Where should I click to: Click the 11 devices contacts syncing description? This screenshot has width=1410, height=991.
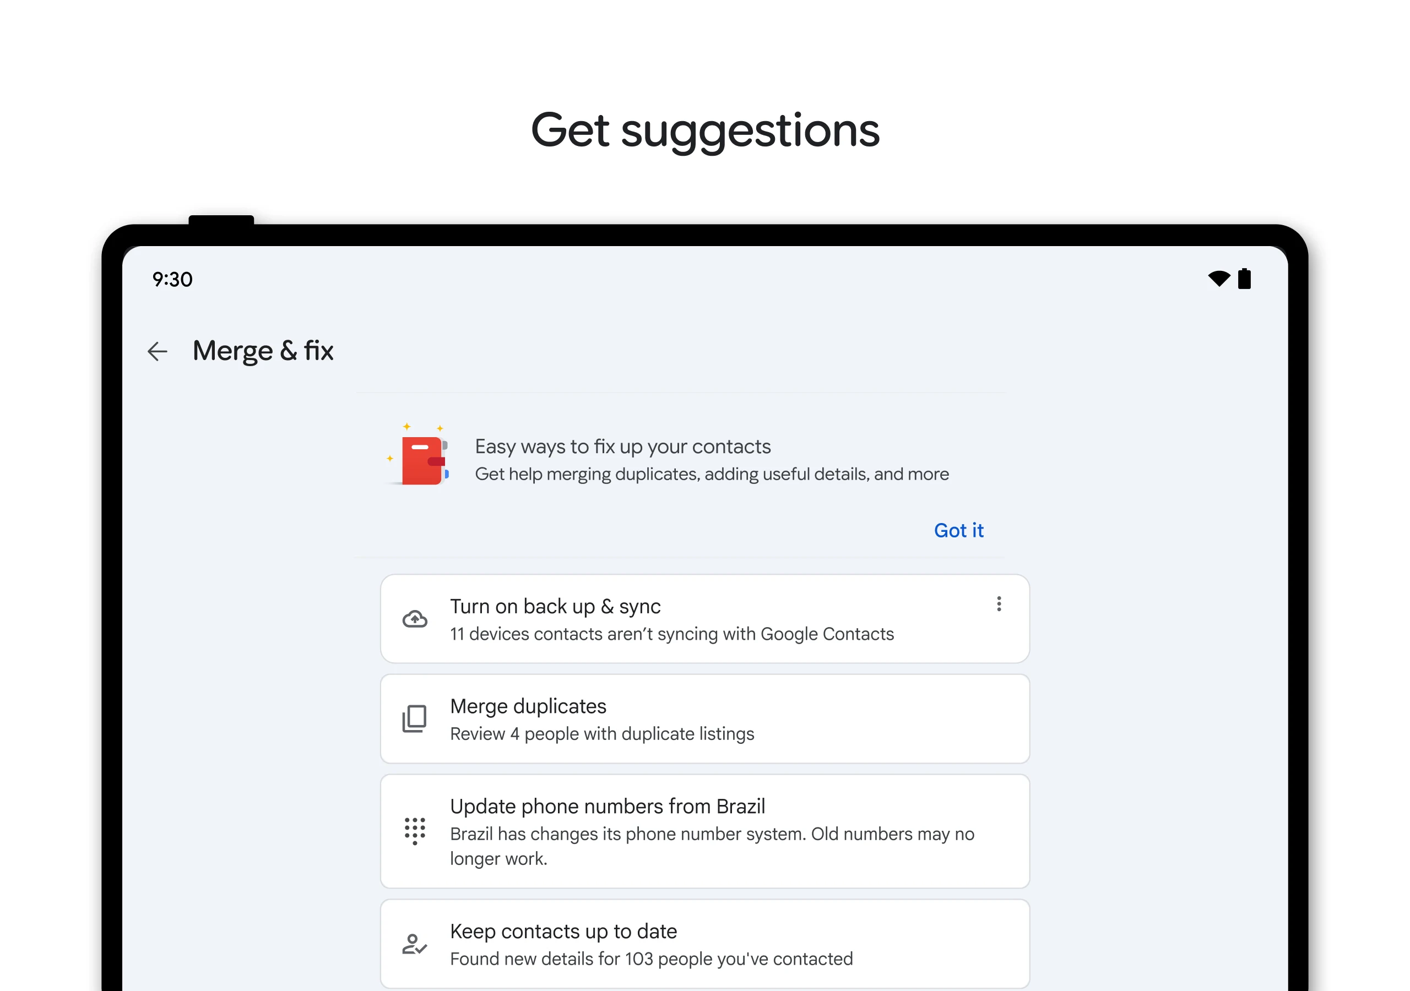coord(672,634)
